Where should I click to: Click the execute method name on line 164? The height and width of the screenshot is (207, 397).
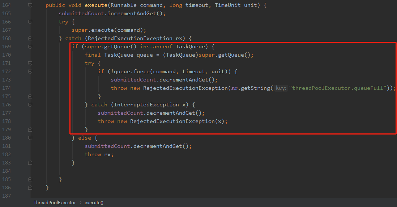coord(96,5)
